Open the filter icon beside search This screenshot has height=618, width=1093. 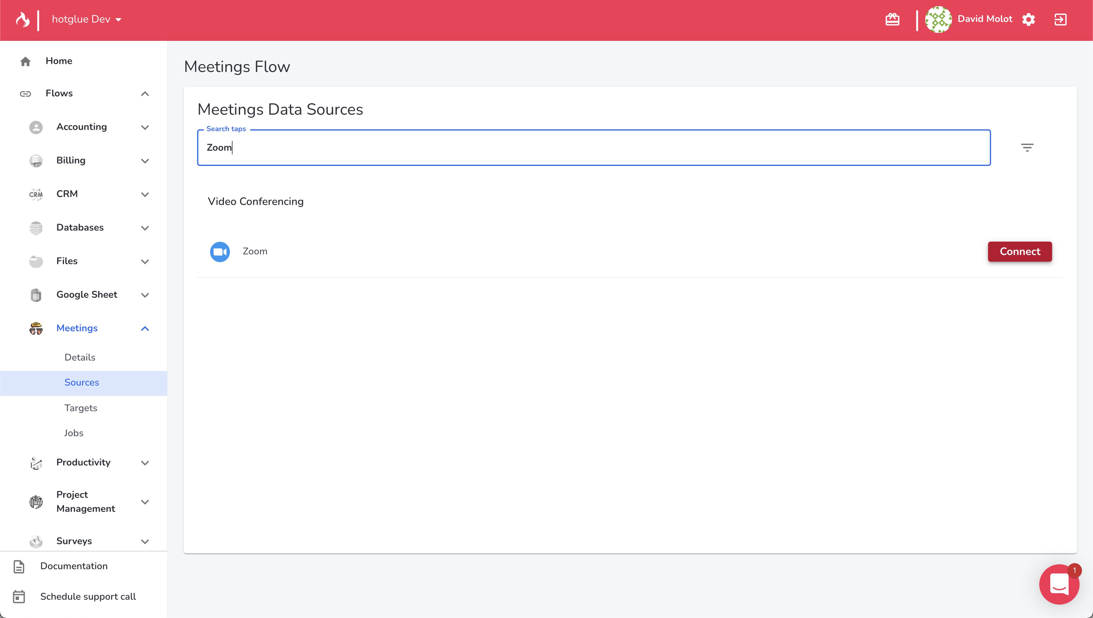tap(1027, 147)
